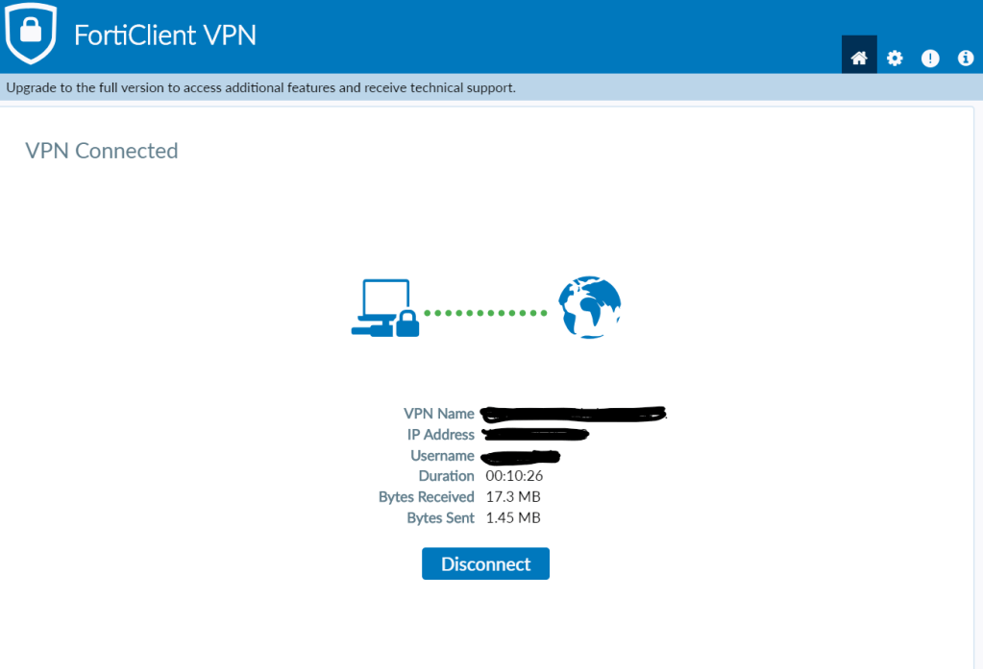
Task: Click the upgrade to full version banner
Action: [261, 87]
